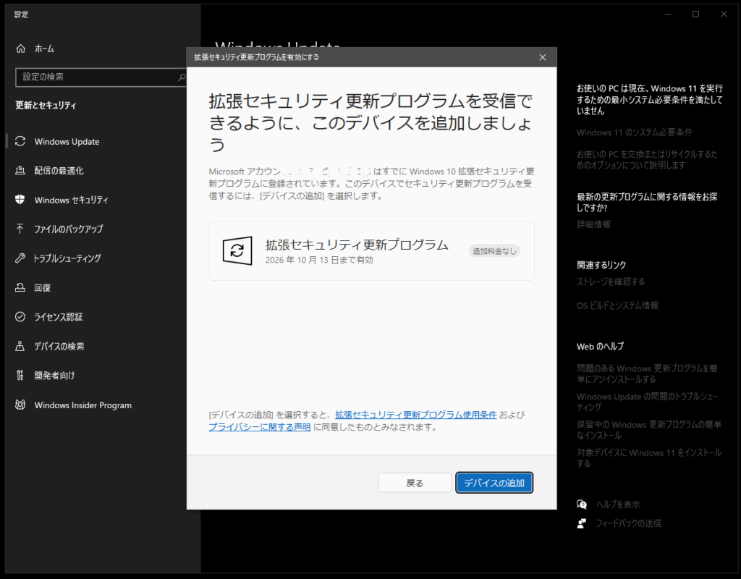Select デバイスの検索 in the sidebar
Image resolution: width=741 pixels, height=579 pixels.
[59, 346]
